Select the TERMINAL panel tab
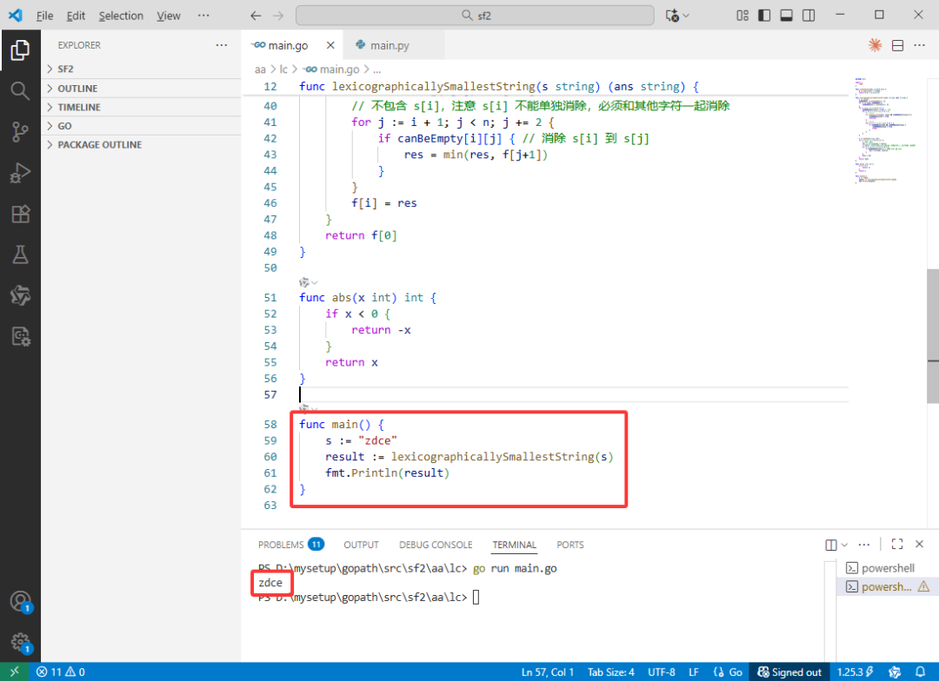Viewport: 939px width, 681px height. pos(514,545)
